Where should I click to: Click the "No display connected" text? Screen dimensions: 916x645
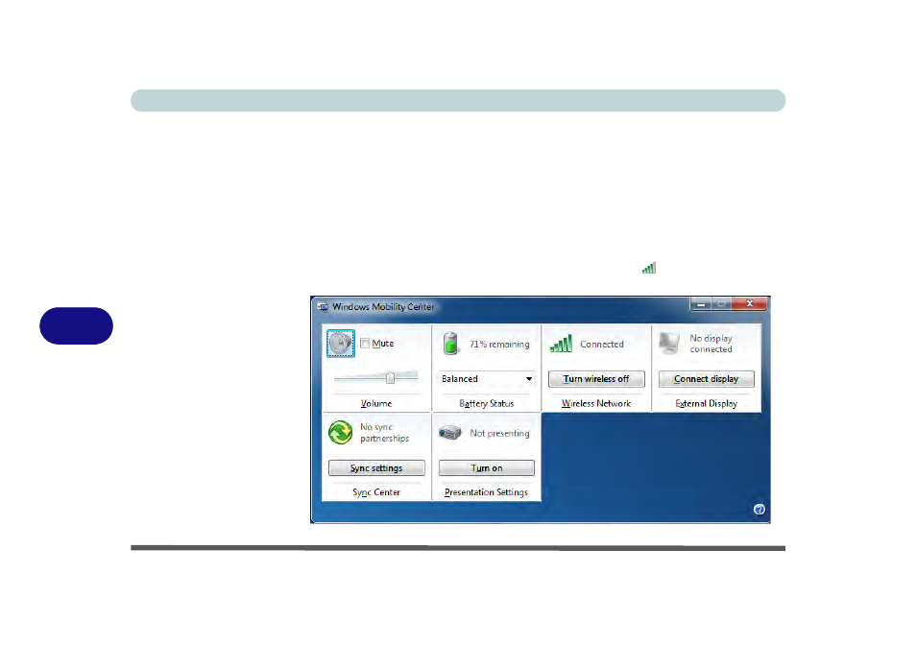click(711, 344)
